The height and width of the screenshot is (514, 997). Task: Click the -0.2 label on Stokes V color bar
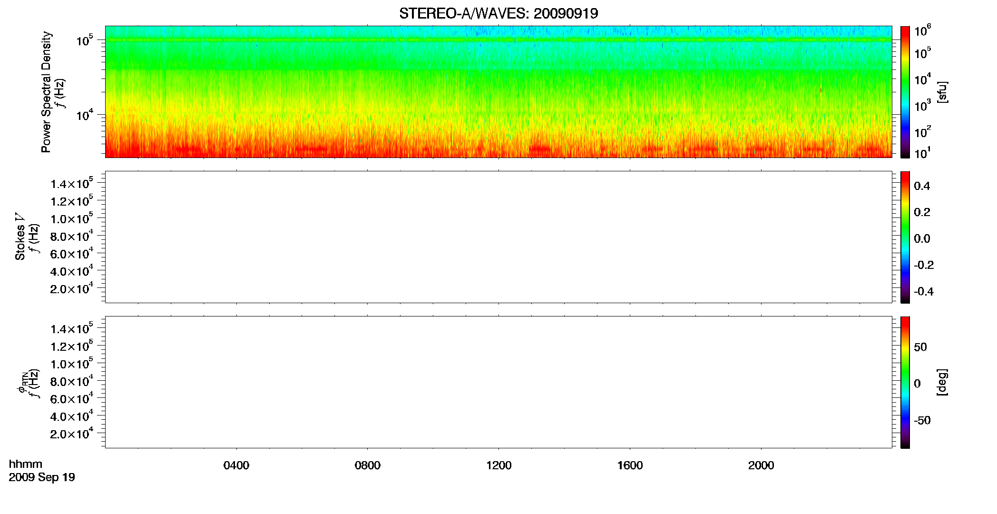click(924, 265)
